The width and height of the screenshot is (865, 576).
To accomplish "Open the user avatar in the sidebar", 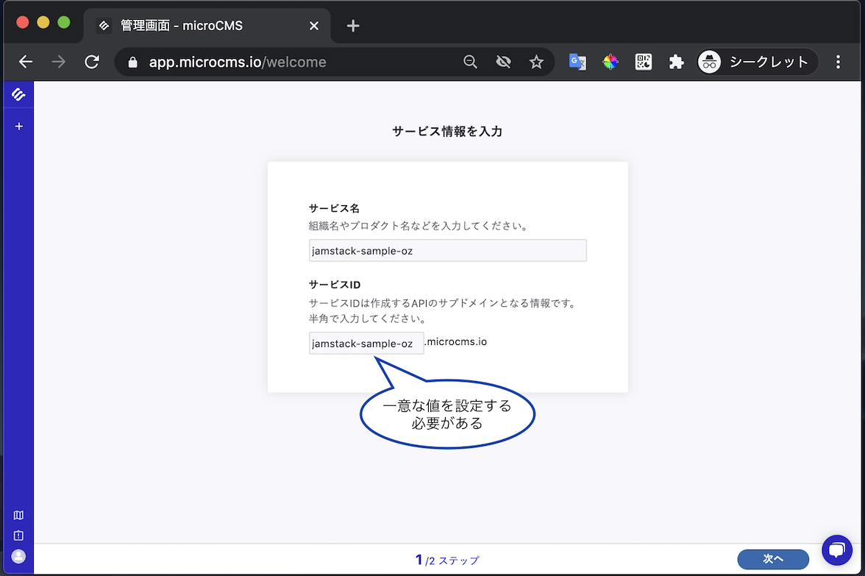I will pyautogui.click(x=18, y=556).
